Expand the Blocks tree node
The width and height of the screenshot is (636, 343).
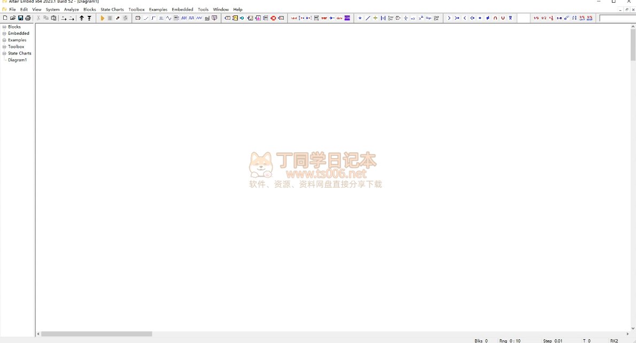coord(4,27)
